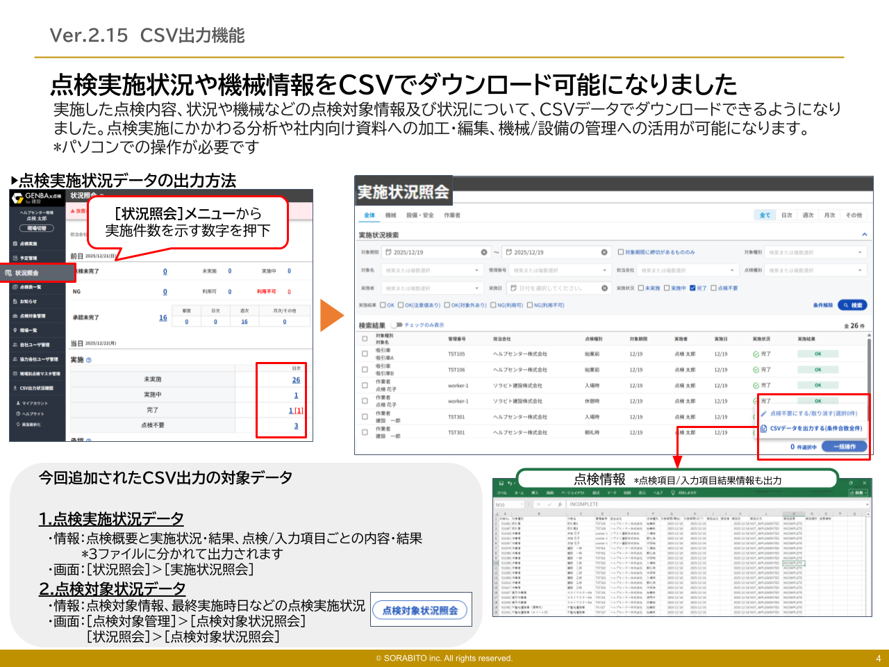The image size is (889, 667).
Task: Click the CSVデータを出力する document icon
Action: [x=764, y=429]
